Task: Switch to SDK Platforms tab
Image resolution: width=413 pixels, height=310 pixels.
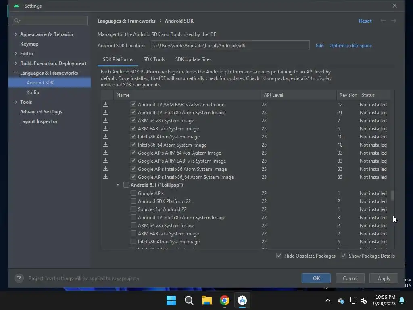Action: coord(118,59)
